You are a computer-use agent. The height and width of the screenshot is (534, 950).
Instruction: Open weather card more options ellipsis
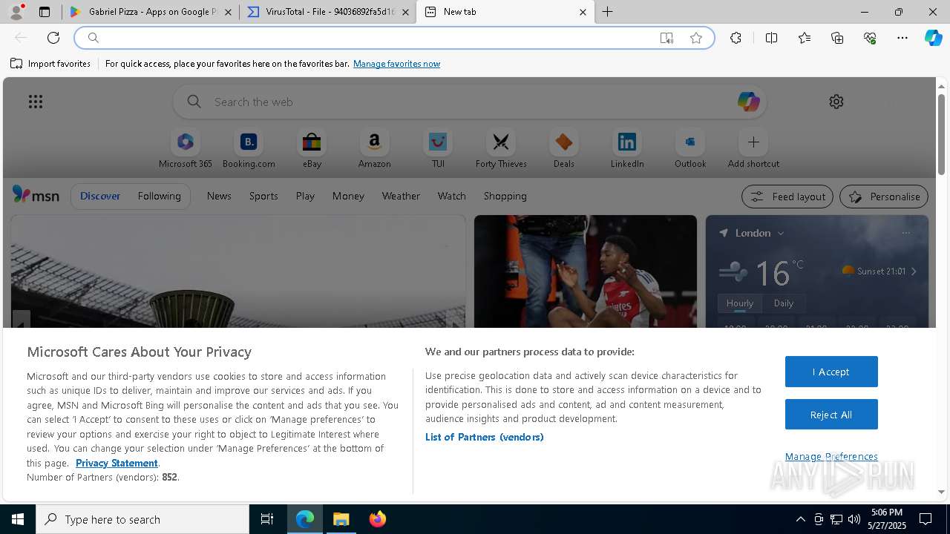[x=906, y=233]
